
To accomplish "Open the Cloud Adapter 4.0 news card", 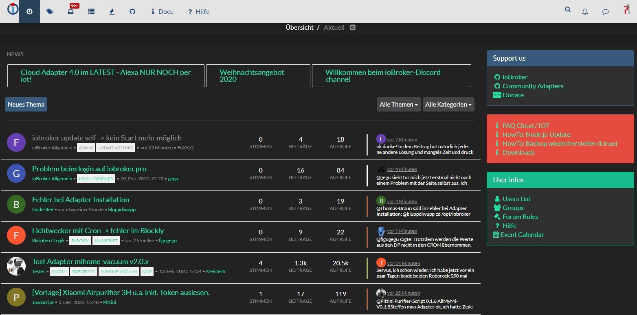I will [x=106, y=76].
